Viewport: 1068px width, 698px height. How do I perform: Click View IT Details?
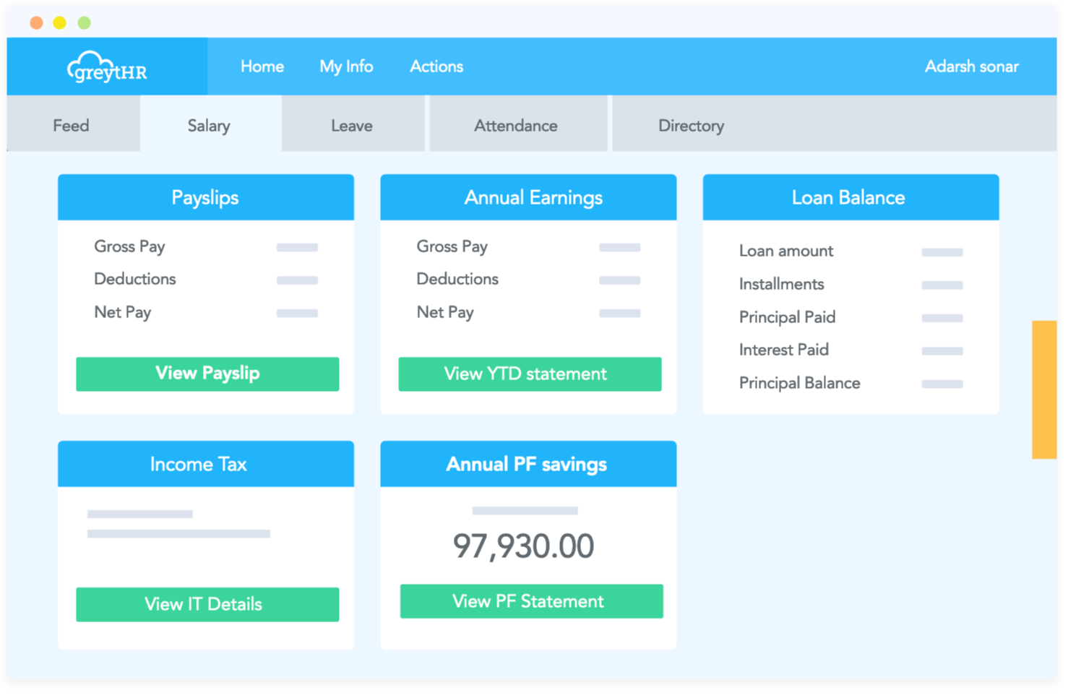(x=207, y=604)
